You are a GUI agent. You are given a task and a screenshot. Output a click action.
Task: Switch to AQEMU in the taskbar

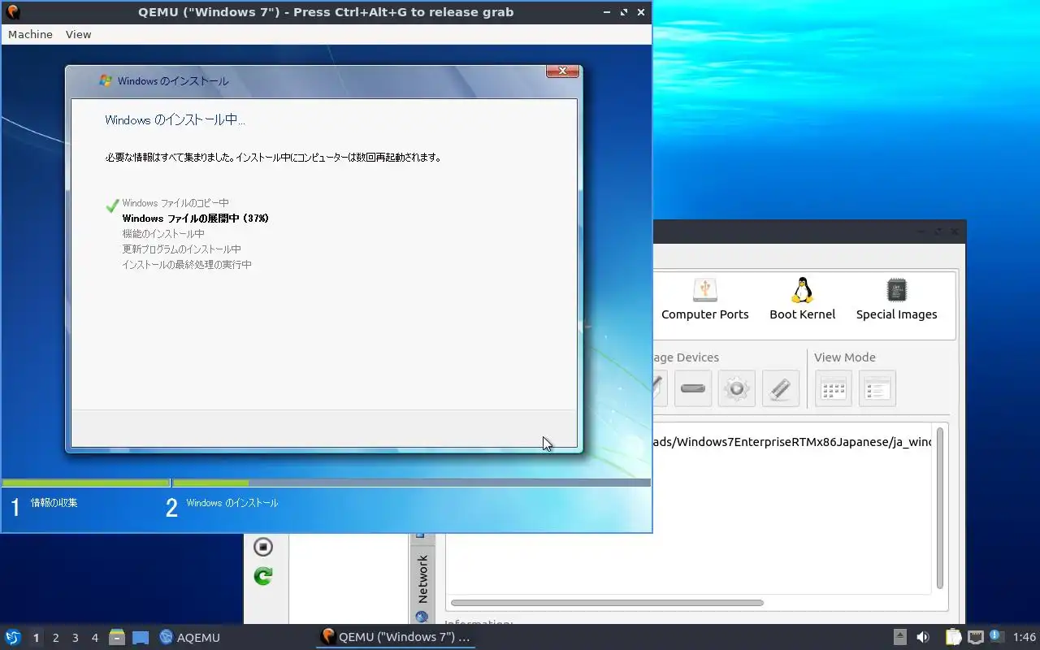190,638
